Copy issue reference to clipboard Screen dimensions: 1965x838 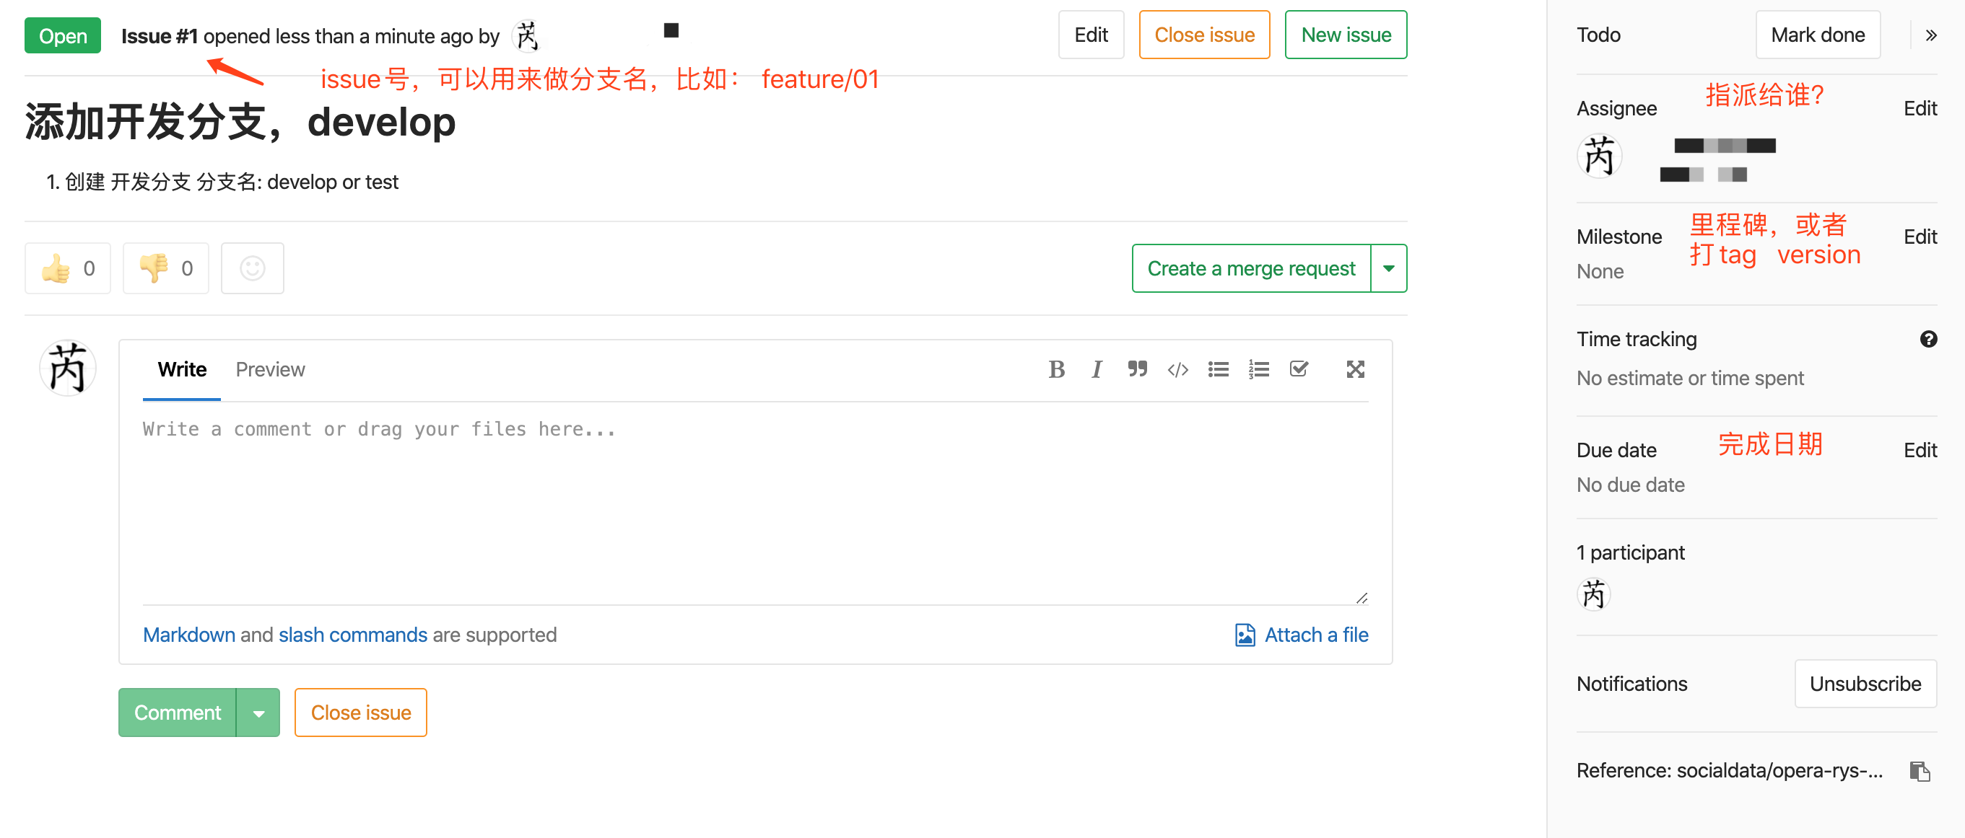(x=1920, y=771)
